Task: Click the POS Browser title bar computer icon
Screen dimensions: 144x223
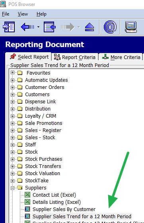Action: 3,4
